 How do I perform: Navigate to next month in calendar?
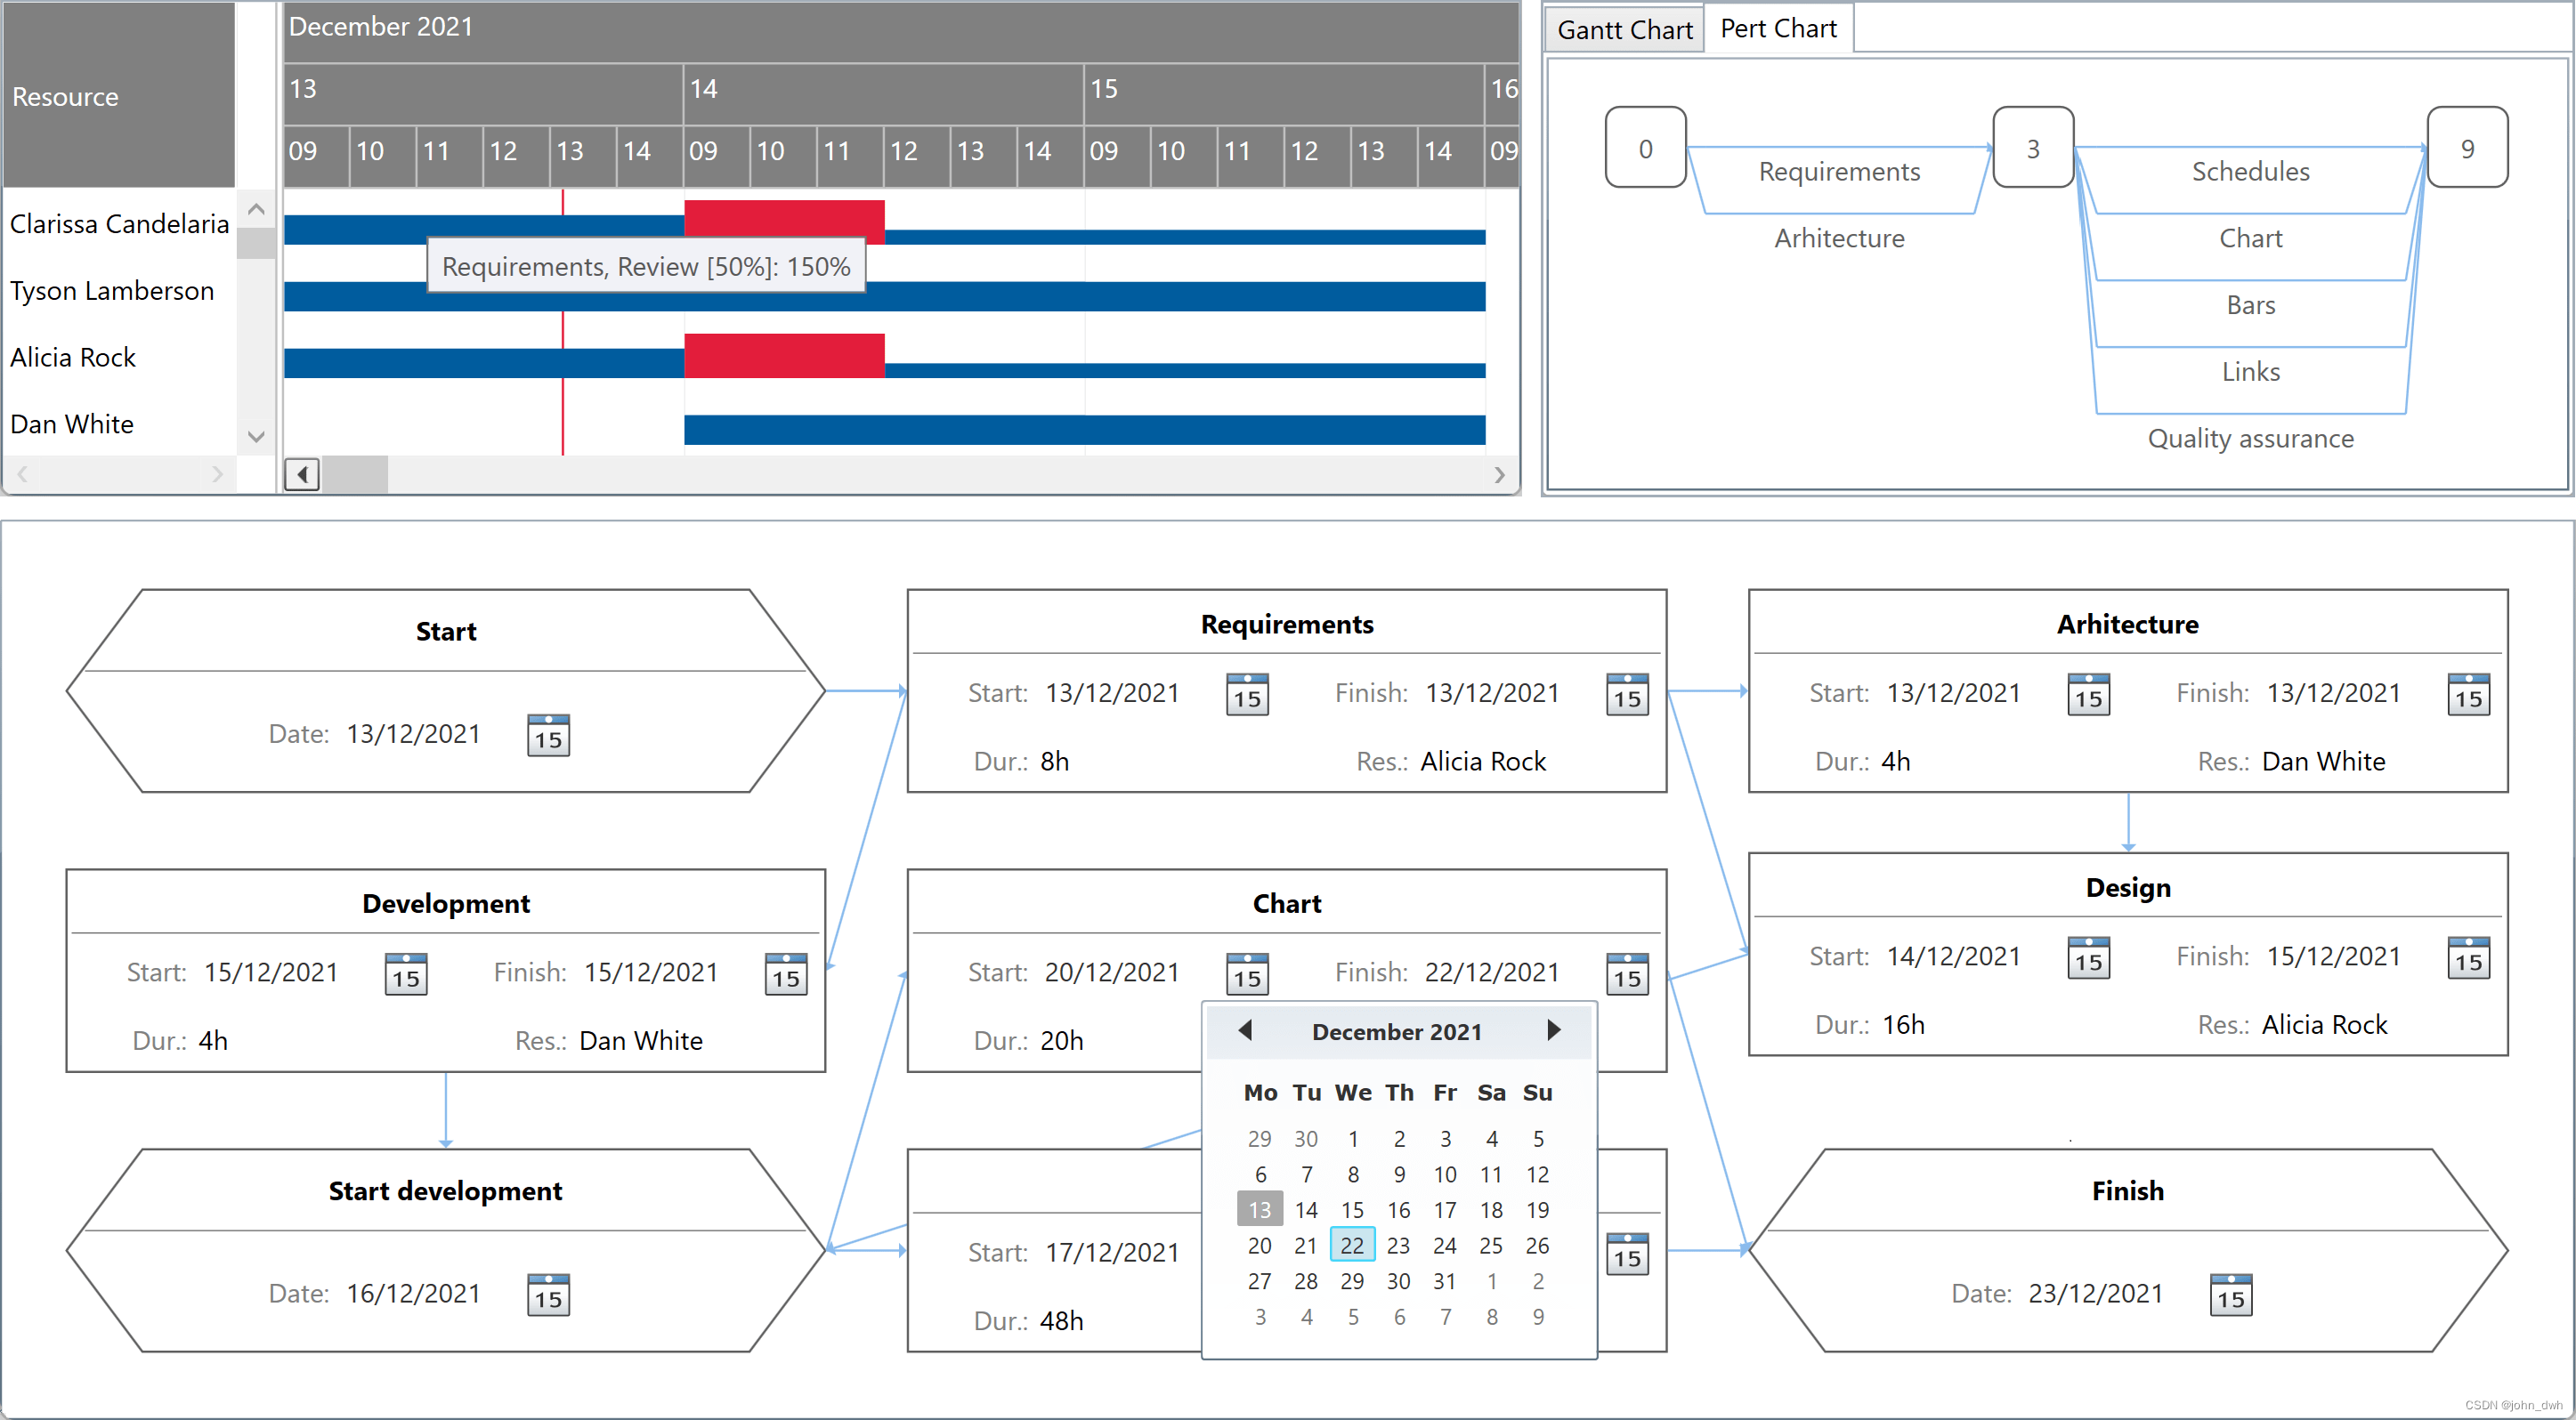click(x=1553, y=1030)
